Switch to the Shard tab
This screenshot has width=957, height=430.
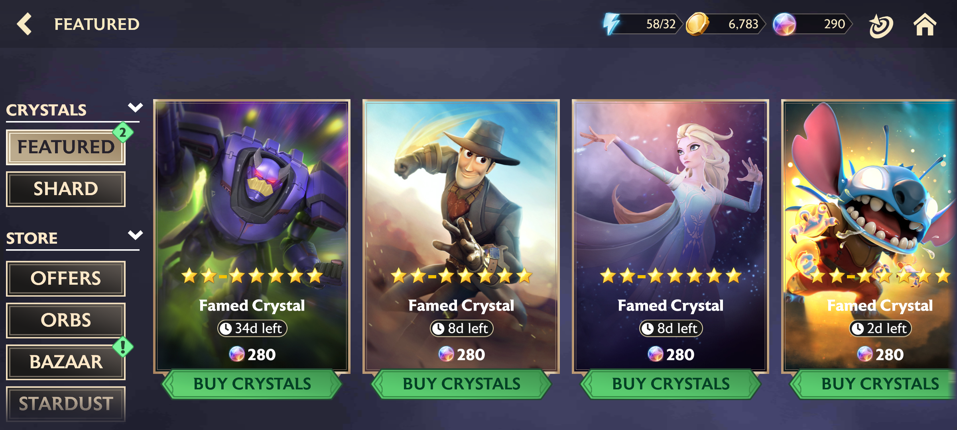(x=66, y=189)
